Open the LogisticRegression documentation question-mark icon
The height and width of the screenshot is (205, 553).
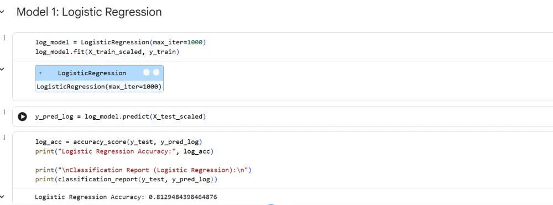[156, 73]
